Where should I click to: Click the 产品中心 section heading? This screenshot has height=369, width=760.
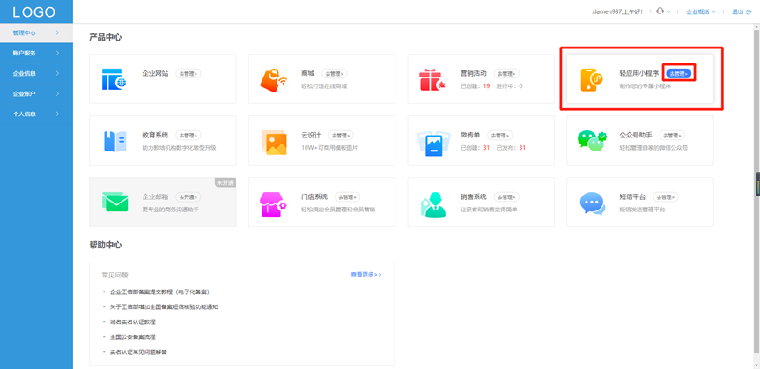105,37
